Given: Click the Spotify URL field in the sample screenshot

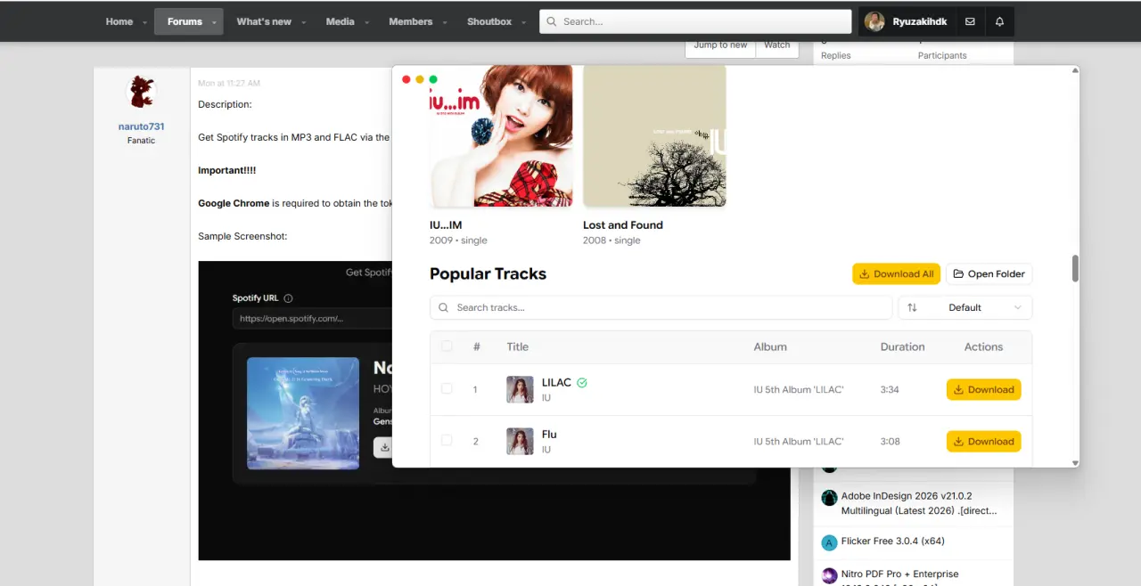Looking at the screenshot, I should tap(311, 319).
